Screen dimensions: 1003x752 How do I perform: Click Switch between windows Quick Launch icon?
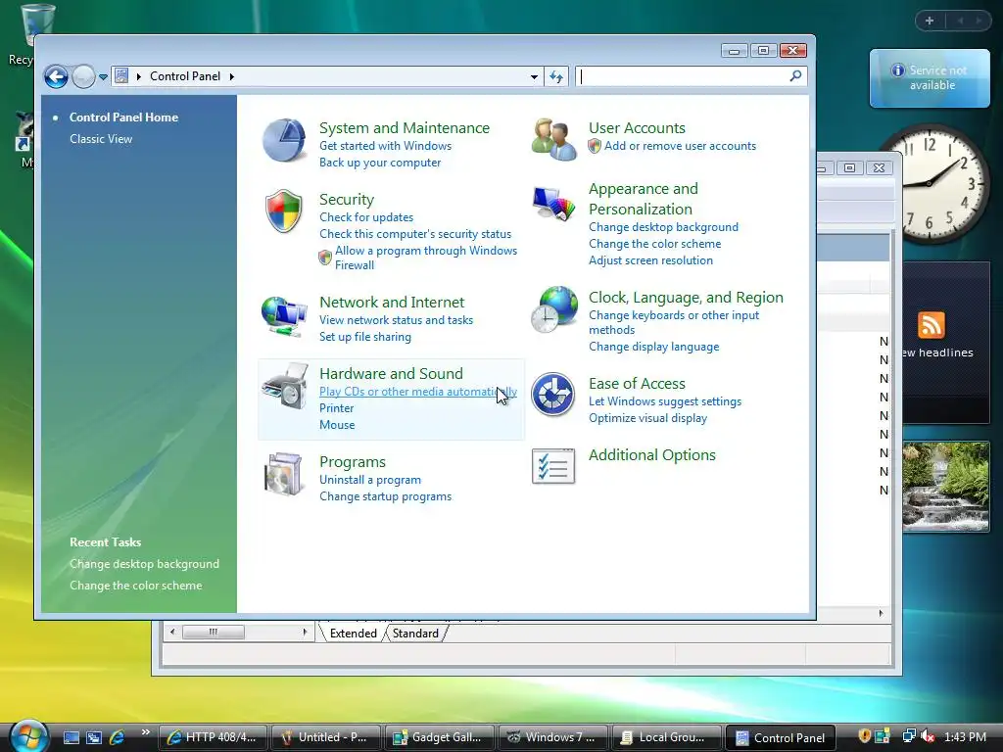pyautogui.click(x=94, y=737)
